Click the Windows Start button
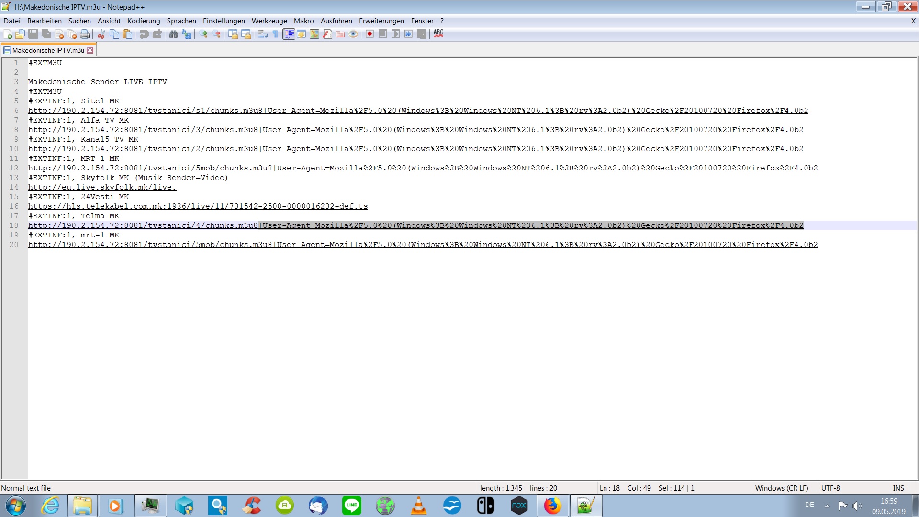 pos(15,506)
